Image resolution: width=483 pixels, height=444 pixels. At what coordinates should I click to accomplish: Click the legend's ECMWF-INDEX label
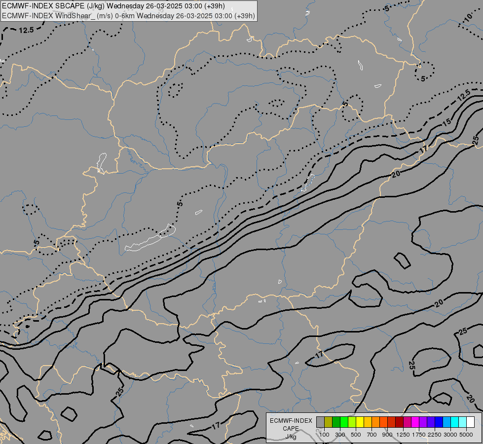291,421
